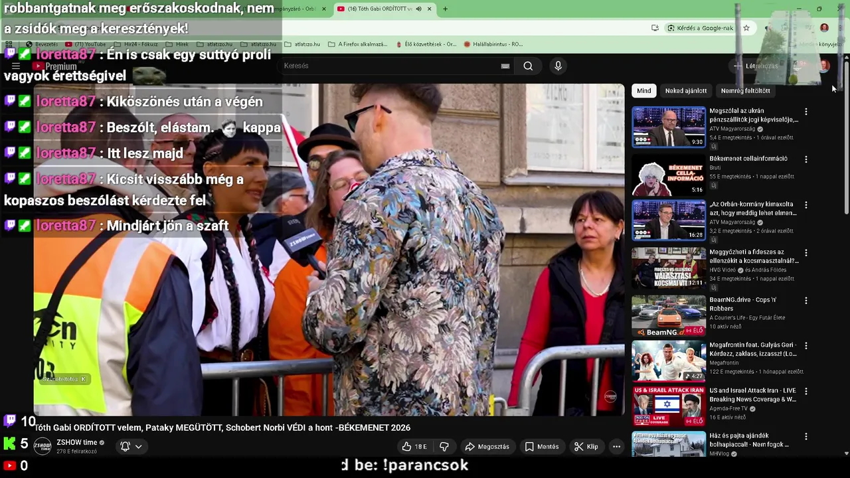Open the YouTube Premium logo

coord(55,66)
